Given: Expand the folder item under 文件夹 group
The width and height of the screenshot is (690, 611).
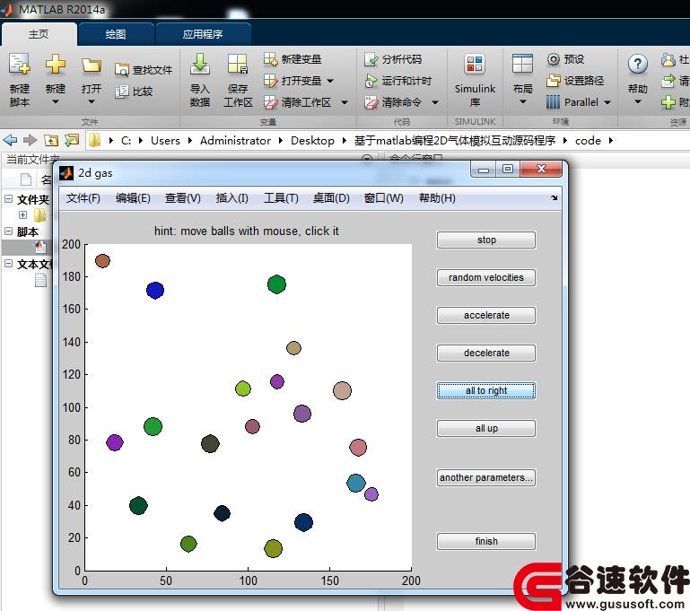Looking at the screenshot, I should click(x=23, y=214).
